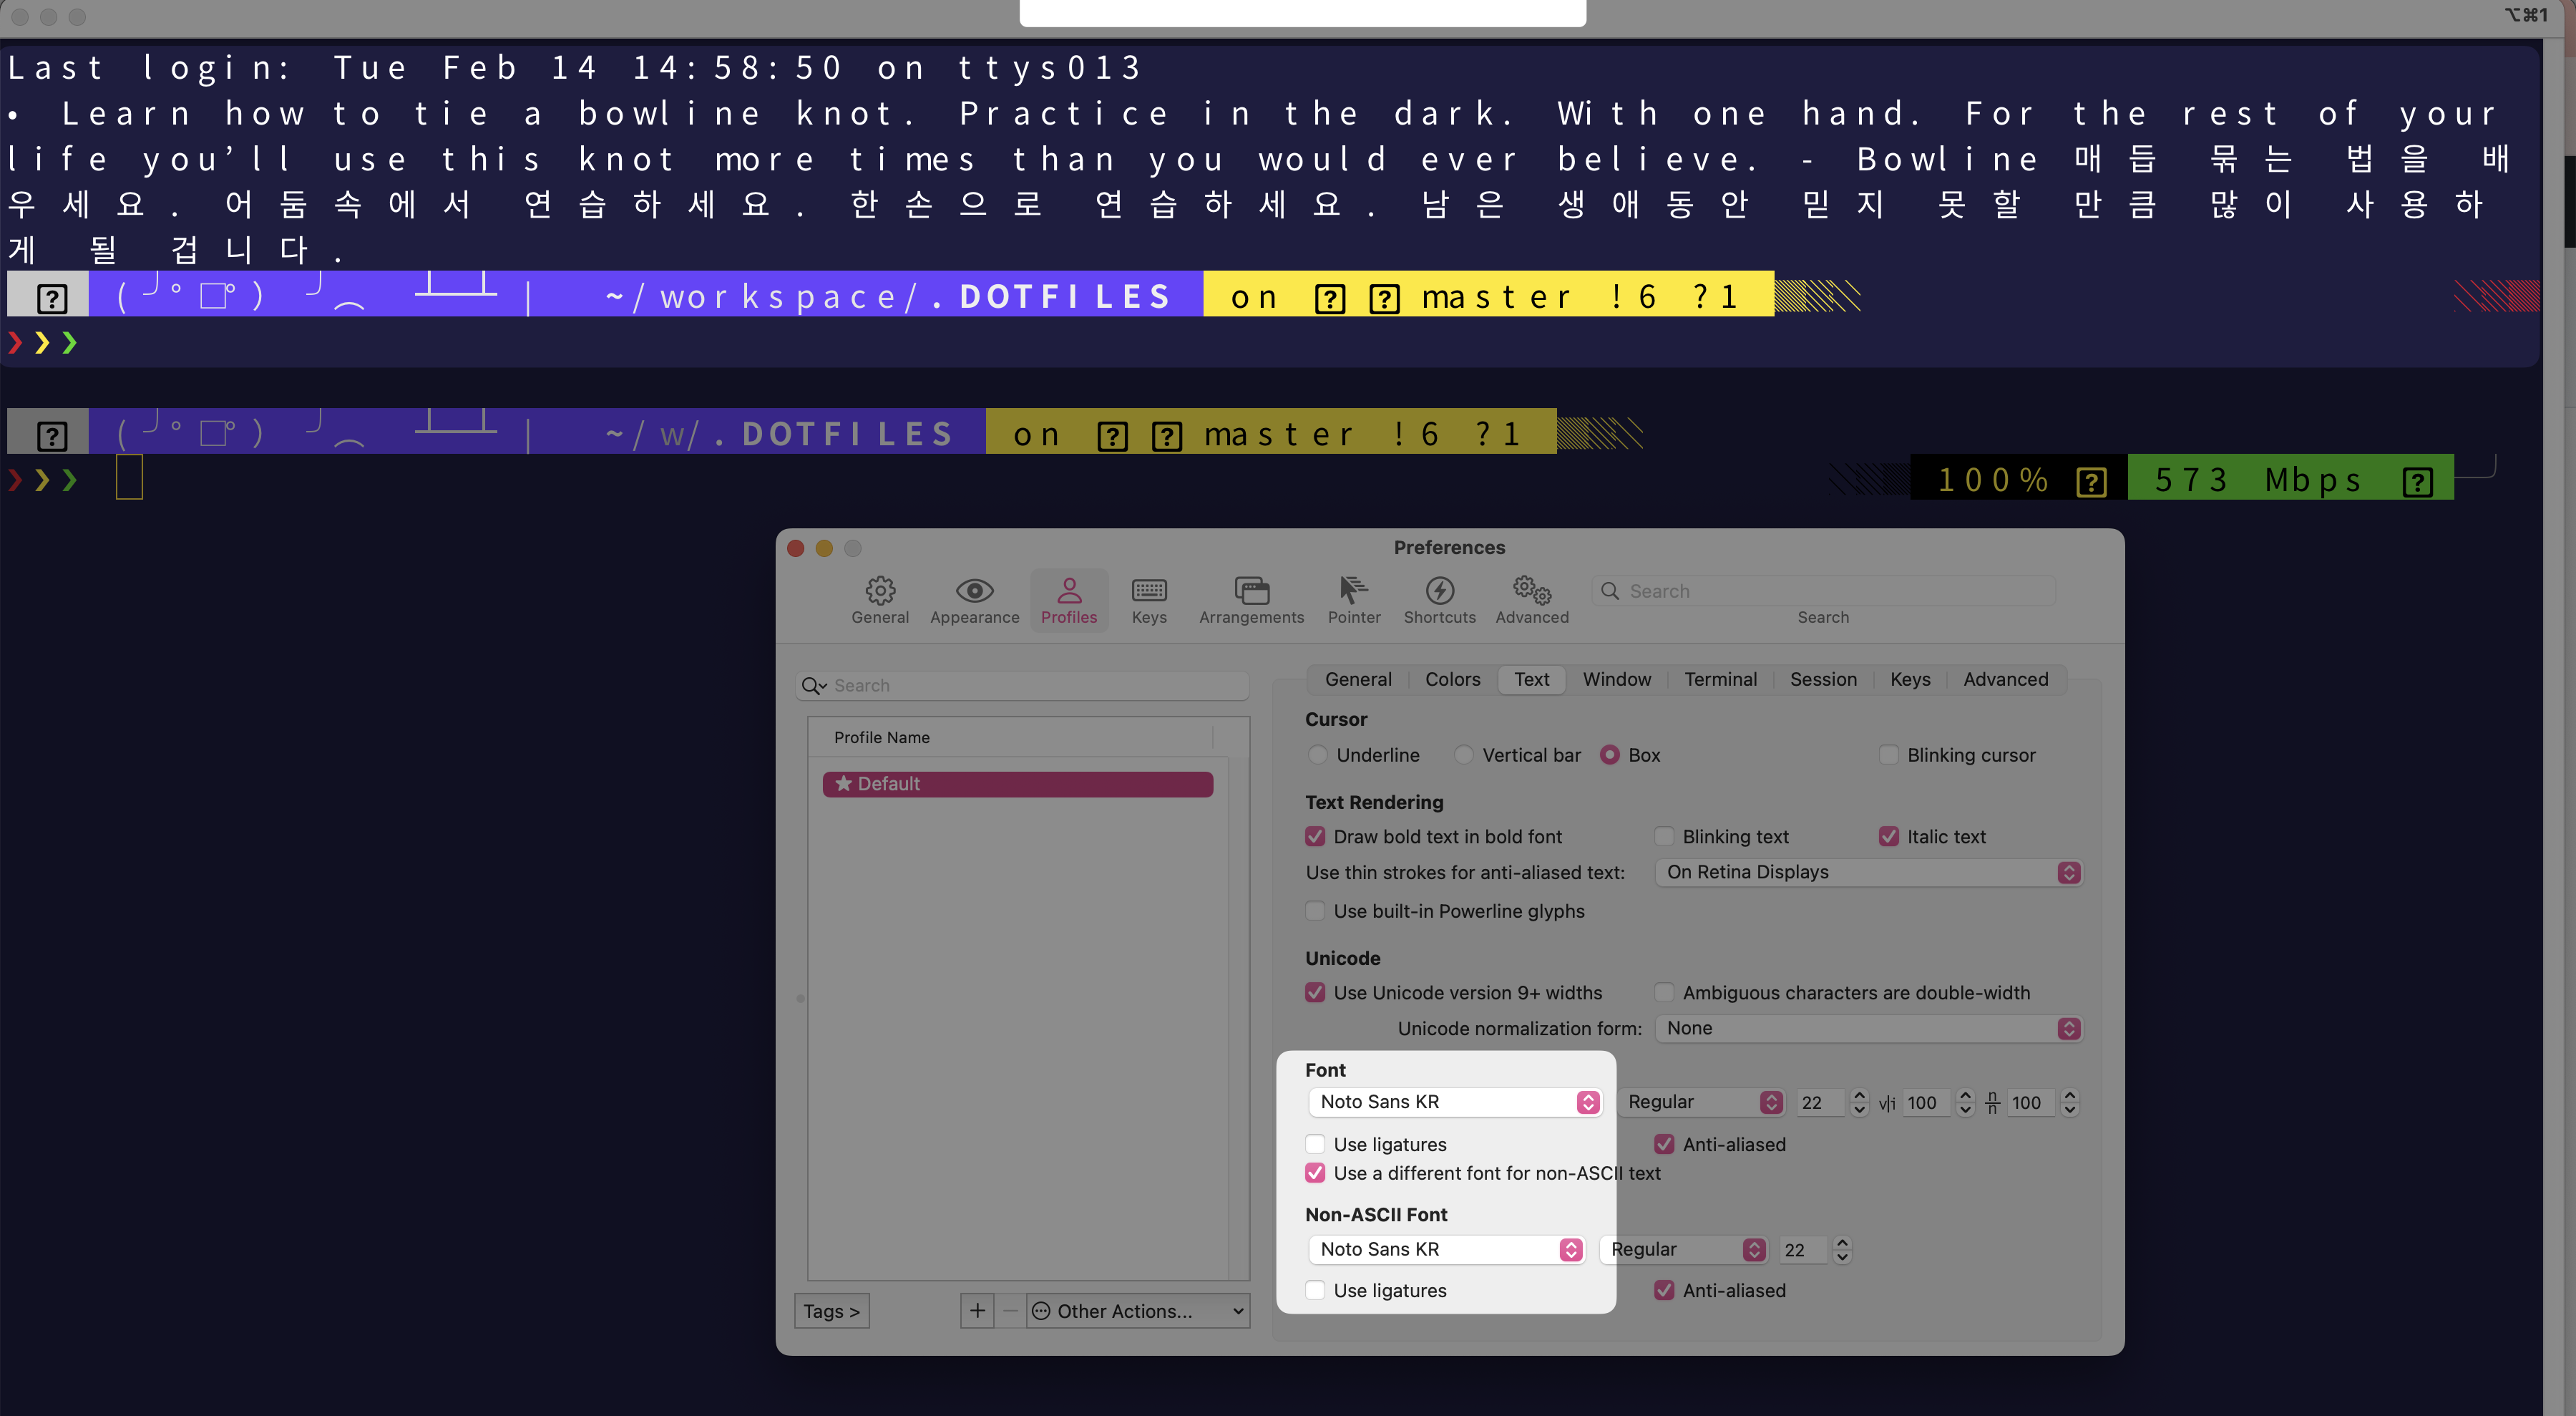Viewport: 2576px width, 1416px height.
Task: Enable the Blinking text checkbox
Action: click(x=1664, y=835)
